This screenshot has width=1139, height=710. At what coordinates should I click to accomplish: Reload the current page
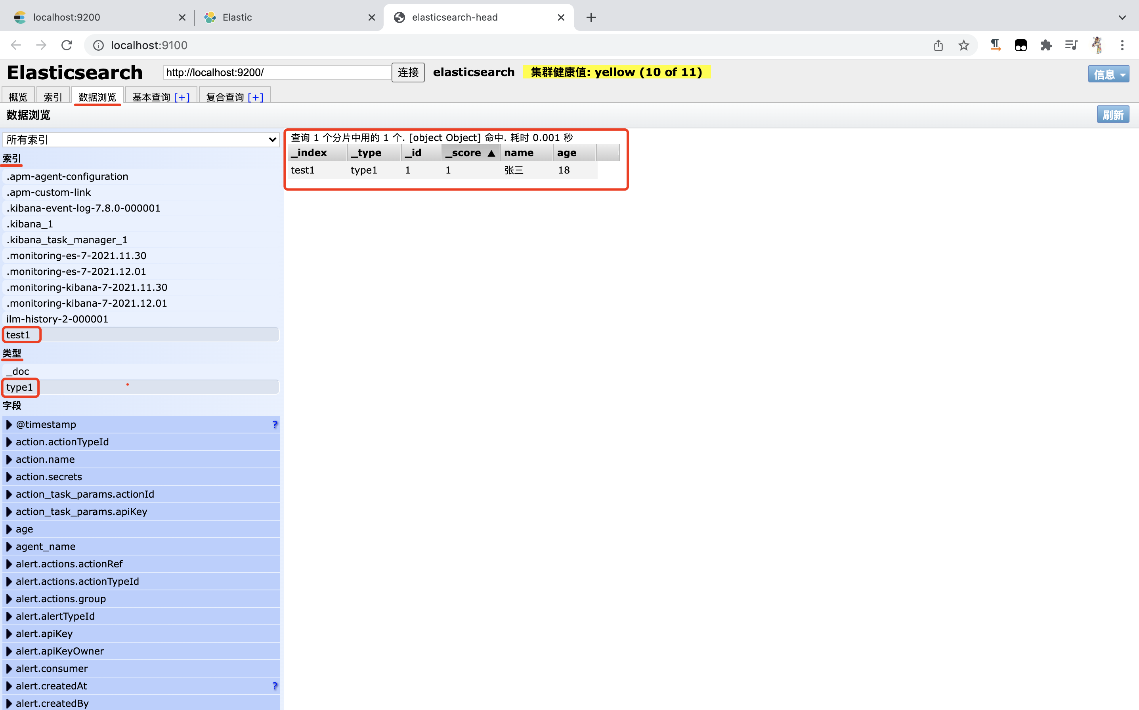pos(67,45)
